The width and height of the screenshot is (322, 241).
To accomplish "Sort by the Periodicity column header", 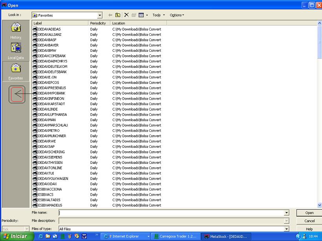I will (99, 23).
